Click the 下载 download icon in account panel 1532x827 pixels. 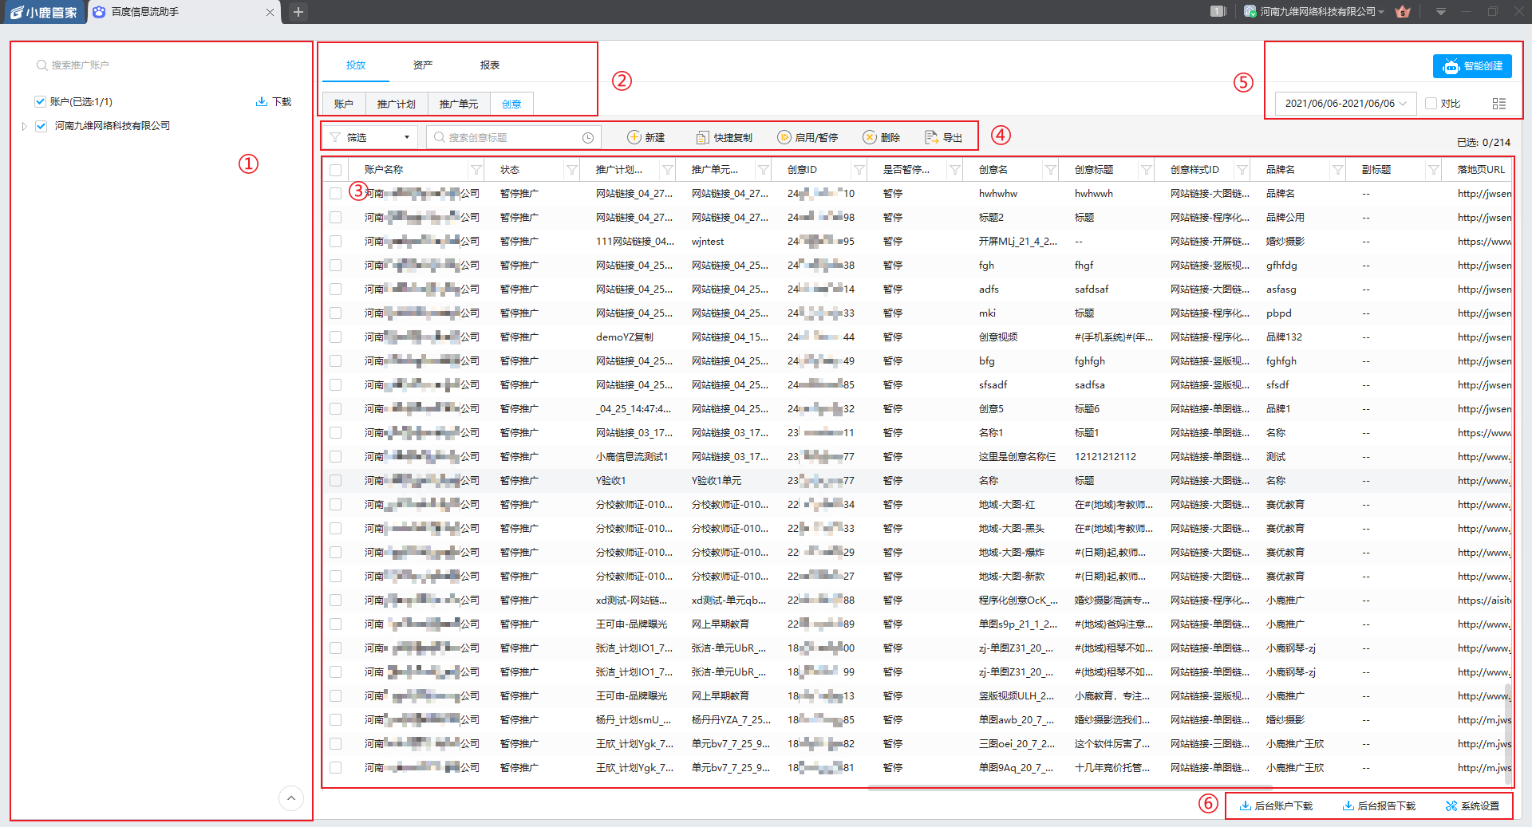(261, 101)
